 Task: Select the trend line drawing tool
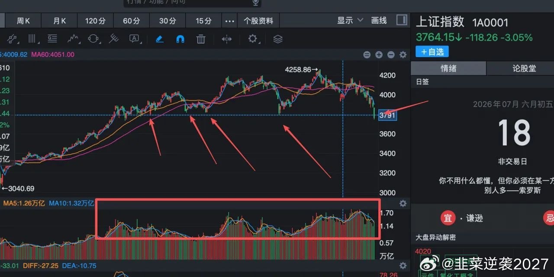click(x=12, y=39)
